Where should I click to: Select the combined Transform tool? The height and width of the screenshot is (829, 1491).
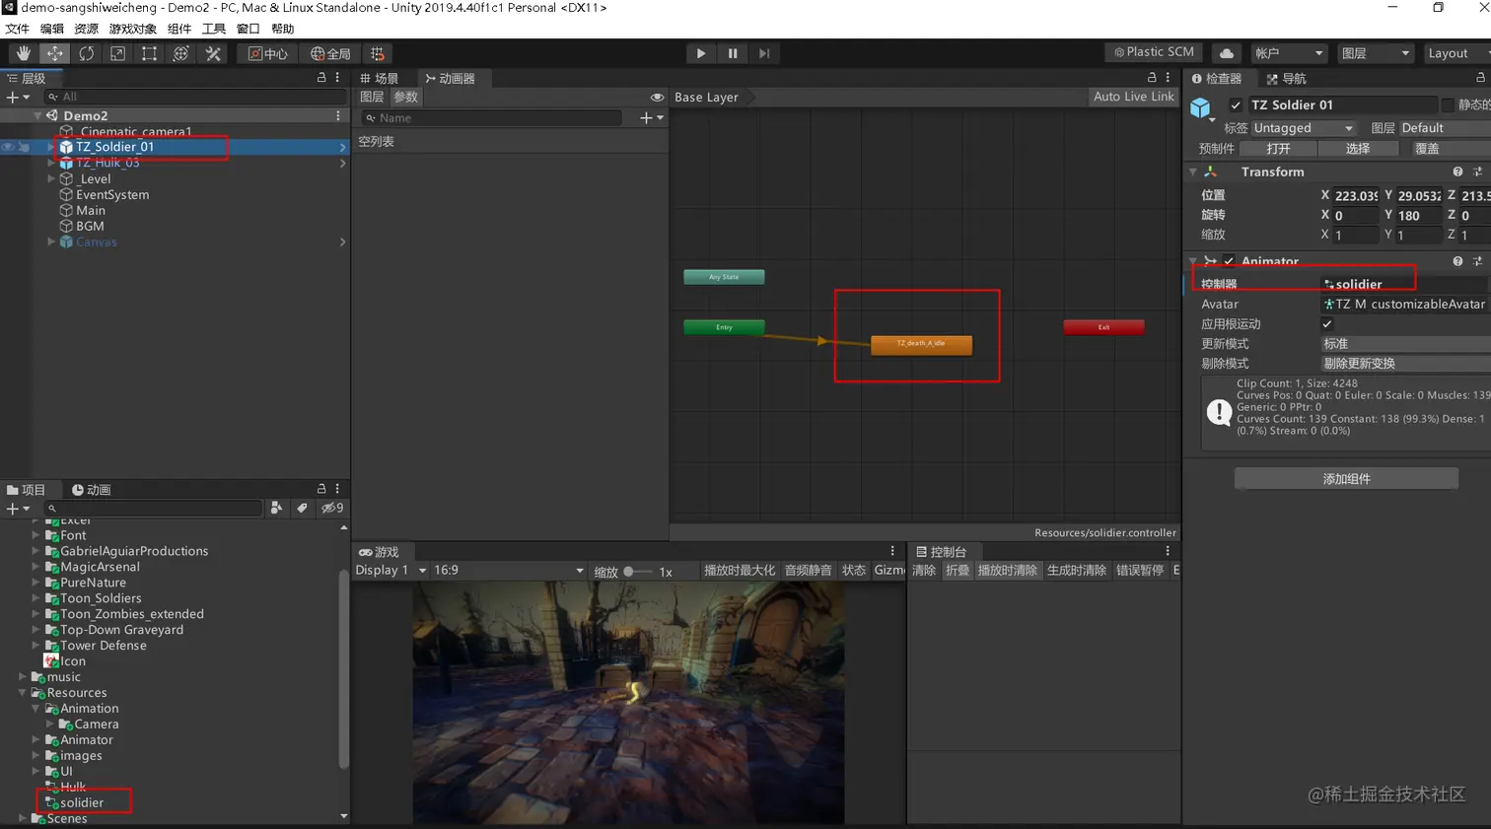coord(180,53)
